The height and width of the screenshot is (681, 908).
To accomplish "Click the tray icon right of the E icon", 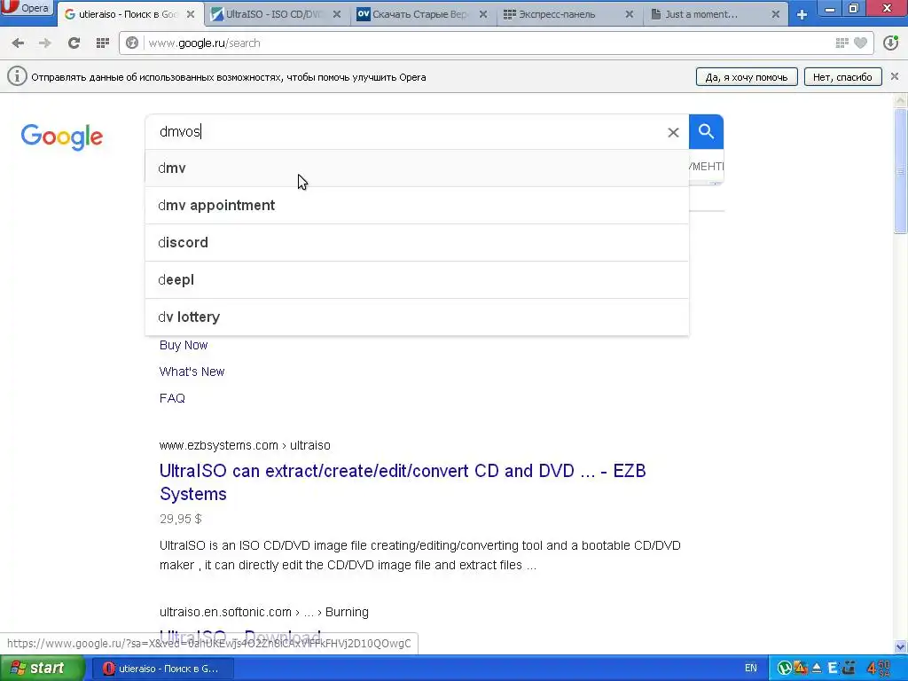I will 849,669.
